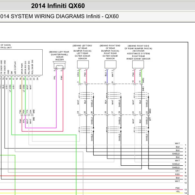
Task: Click the B401 connector label
Action: pyautogui.click(x=143, y=88)
